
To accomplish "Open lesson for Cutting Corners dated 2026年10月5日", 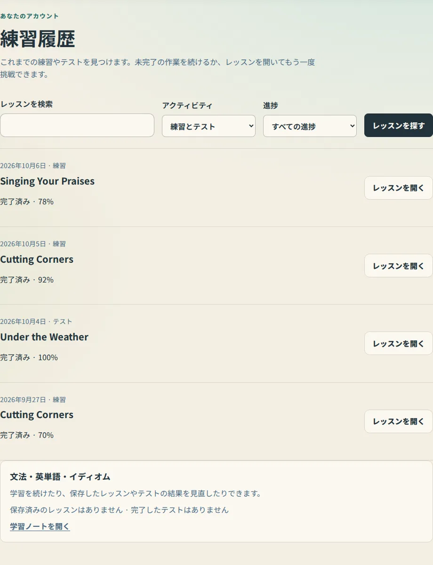I will click(x=399, y=266).
